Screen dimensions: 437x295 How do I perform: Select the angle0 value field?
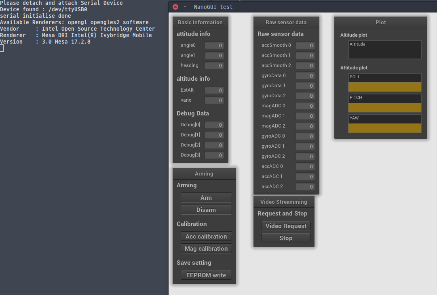coord(214,45)
